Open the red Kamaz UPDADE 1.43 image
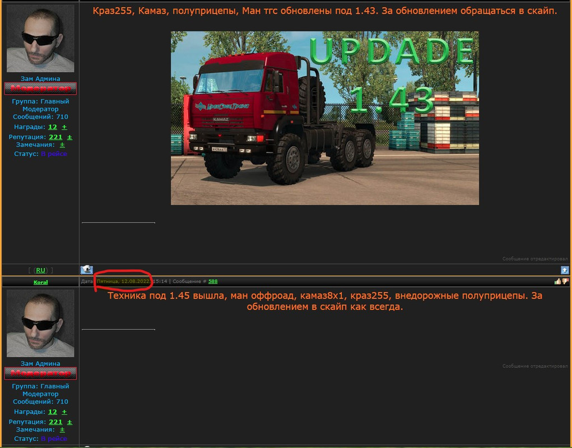The height and width of the screenshot is (448, 572). pos(325,118)
